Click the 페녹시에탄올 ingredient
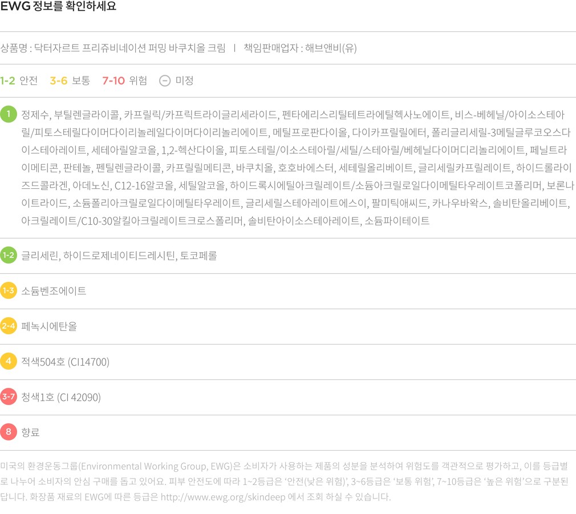 click(49, 326)
